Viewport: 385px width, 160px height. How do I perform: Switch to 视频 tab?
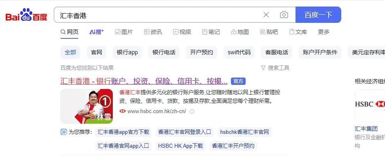(182, 32)
